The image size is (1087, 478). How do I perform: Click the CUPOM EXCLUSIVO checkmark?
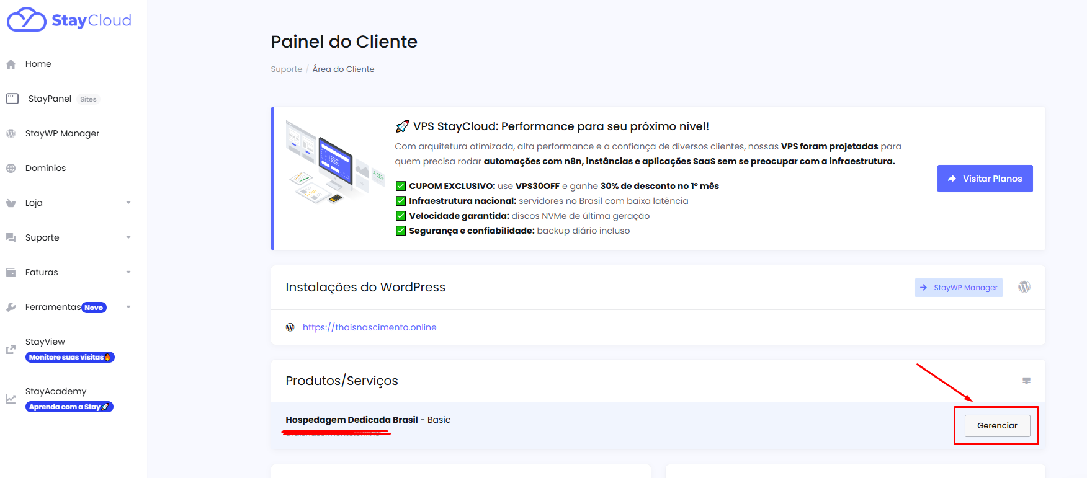[401, 186]
